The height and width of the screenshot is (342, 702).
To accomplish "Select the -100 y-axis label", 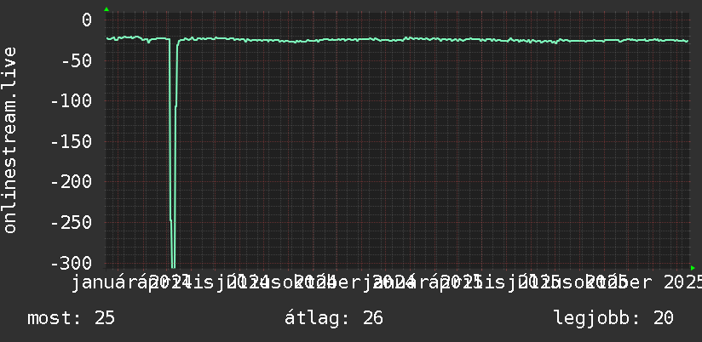I will (x=71, y=101).
